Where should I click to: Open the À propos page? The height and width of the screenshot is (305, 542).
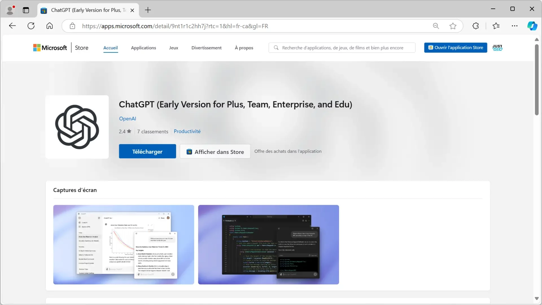(244, 48)
